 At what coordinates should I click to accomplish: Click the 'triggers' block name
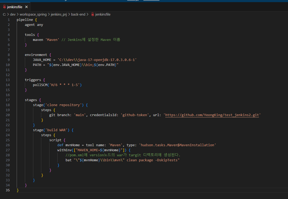[x=33, y=80]
